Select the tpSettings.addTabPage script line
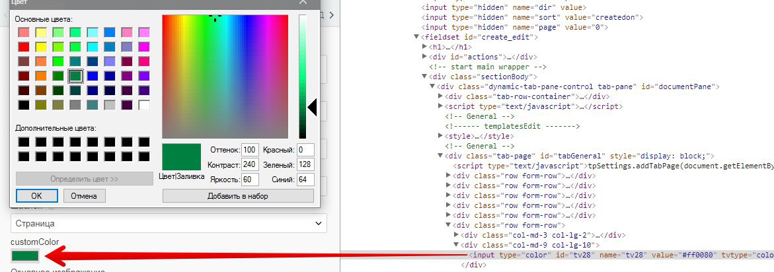Image resolution: width=774 pixels, height=272 pixels. (613, 166)
